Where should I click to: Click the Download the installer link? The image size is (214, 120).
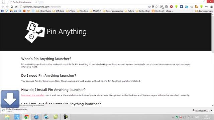33,95
